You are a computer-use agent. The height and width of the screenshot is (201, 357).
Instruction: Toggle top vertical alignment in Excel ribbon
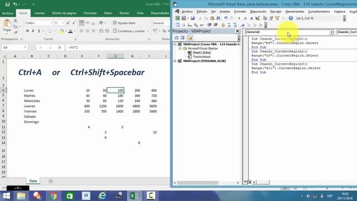(81, 23)
